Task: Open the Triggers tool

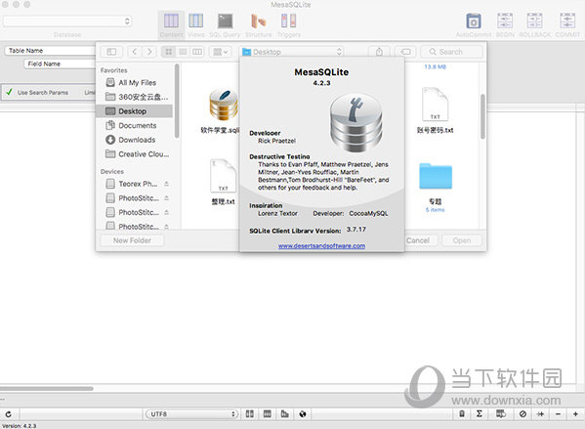Action: point(288,24)
